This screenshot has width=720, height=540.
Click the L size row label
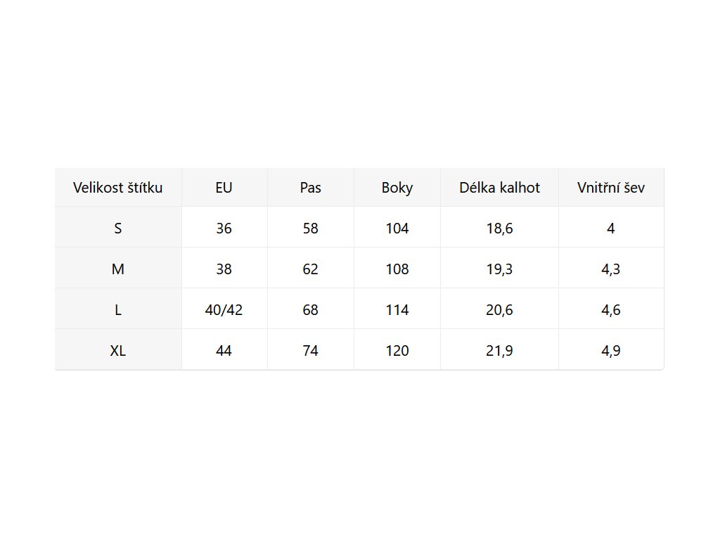tap(118, 310)
